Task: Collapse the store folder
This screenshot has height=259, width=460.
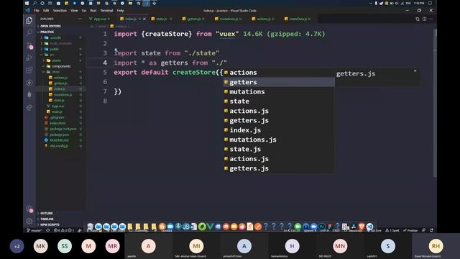Action: point(55,72)
